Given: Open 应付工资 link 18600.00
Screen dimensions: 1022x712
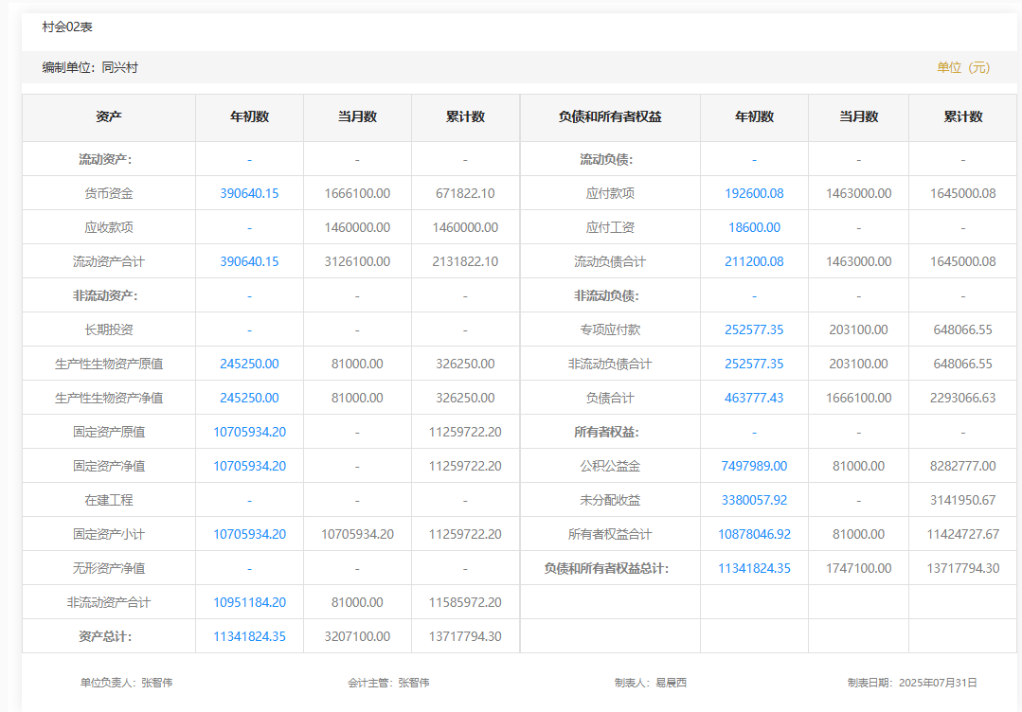Looking at the screenshot, I should (x=754, y=227).
